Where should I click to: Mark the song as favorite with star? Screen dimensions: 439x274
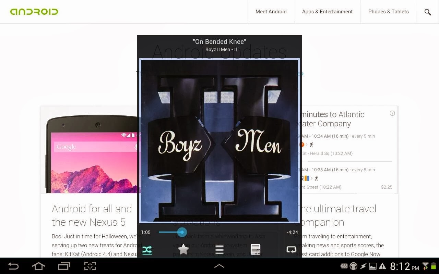(183, 250)
